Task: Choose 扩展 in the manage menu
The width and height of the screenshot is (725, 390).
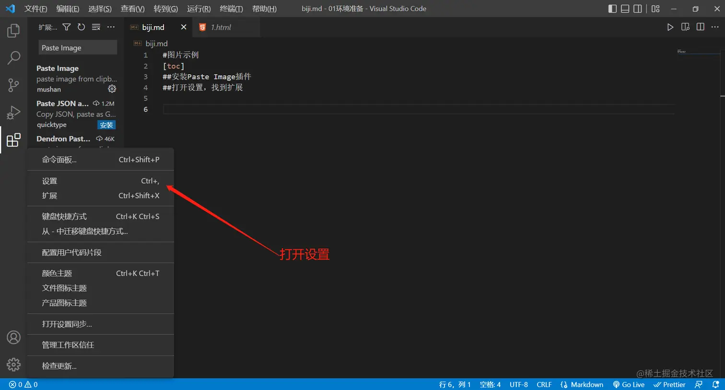Action: pyautogui.click(x=101, y=195)
